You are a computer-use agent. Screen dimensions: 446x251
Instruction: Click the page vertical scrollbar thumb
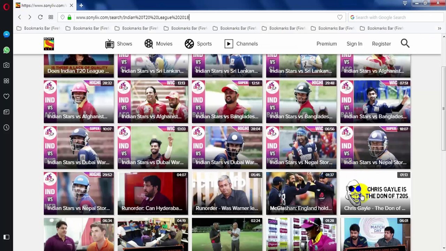click(x=444, y=109)
